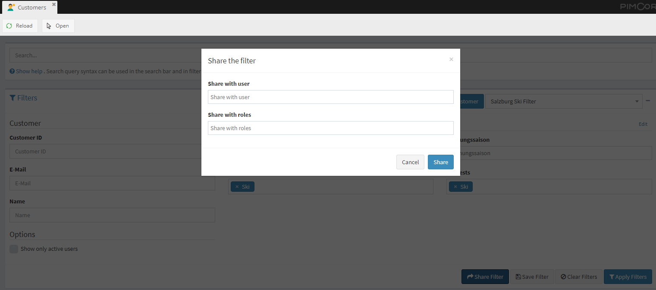Click the Reload toolbar button
The height and width of the screenshot is (290, 656).
(x=20, y=26)
